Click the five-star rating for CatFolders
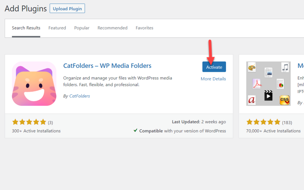 point(29,122)
